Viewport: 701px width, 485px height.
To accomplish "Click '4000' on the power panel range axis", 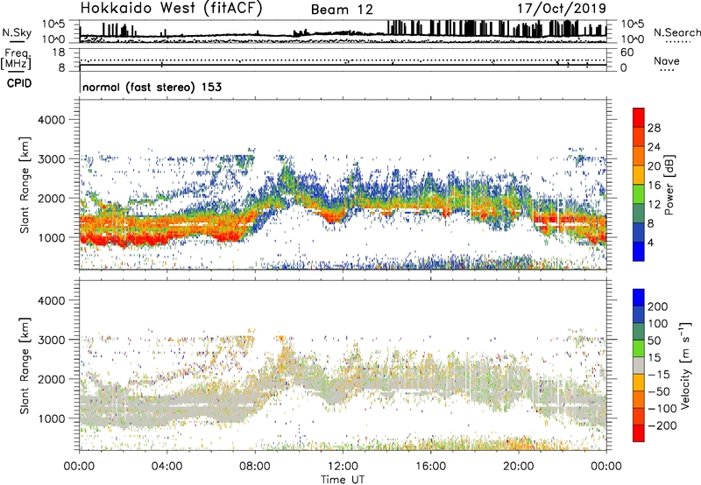I will [52, 120].
